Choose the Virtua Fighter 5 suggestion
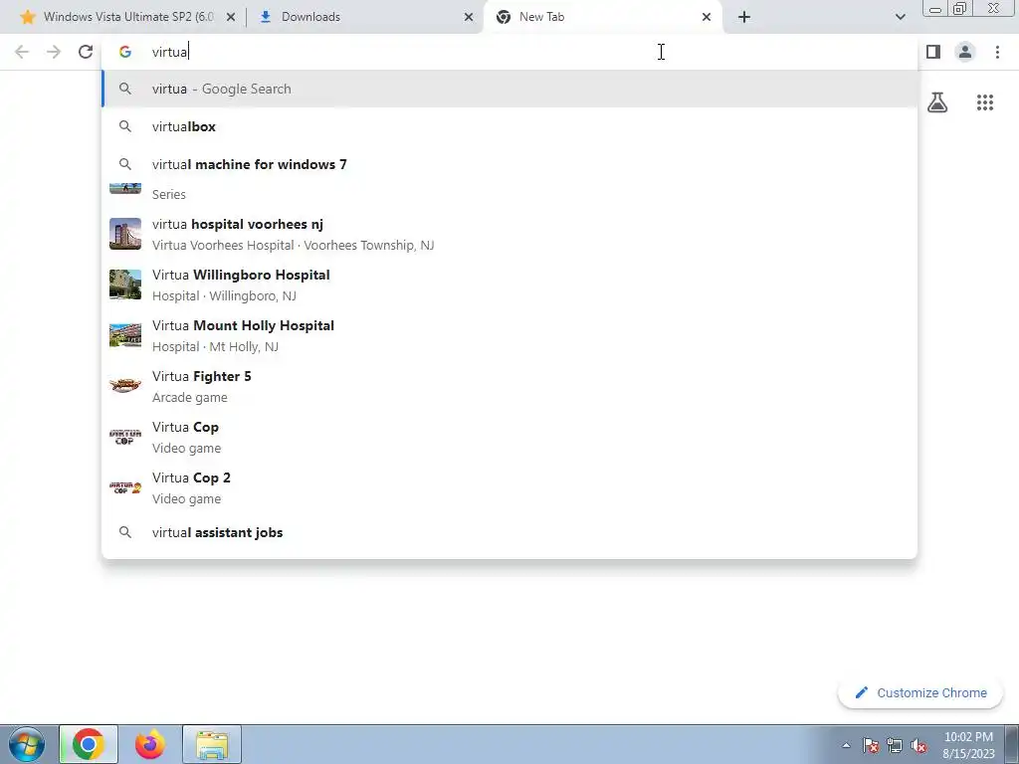 [x=509, y=386]
